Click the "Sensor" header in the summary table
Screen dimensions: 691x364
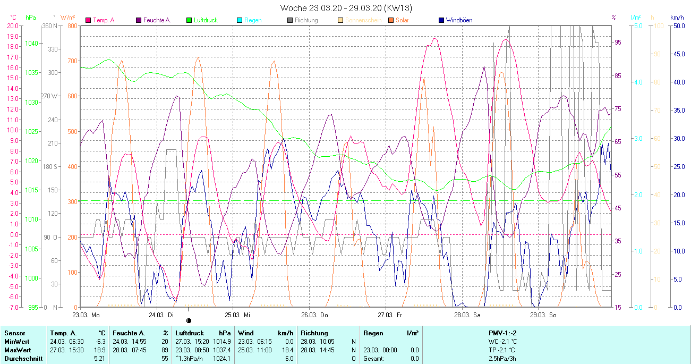pyautogui.click(x=14, y=333)
